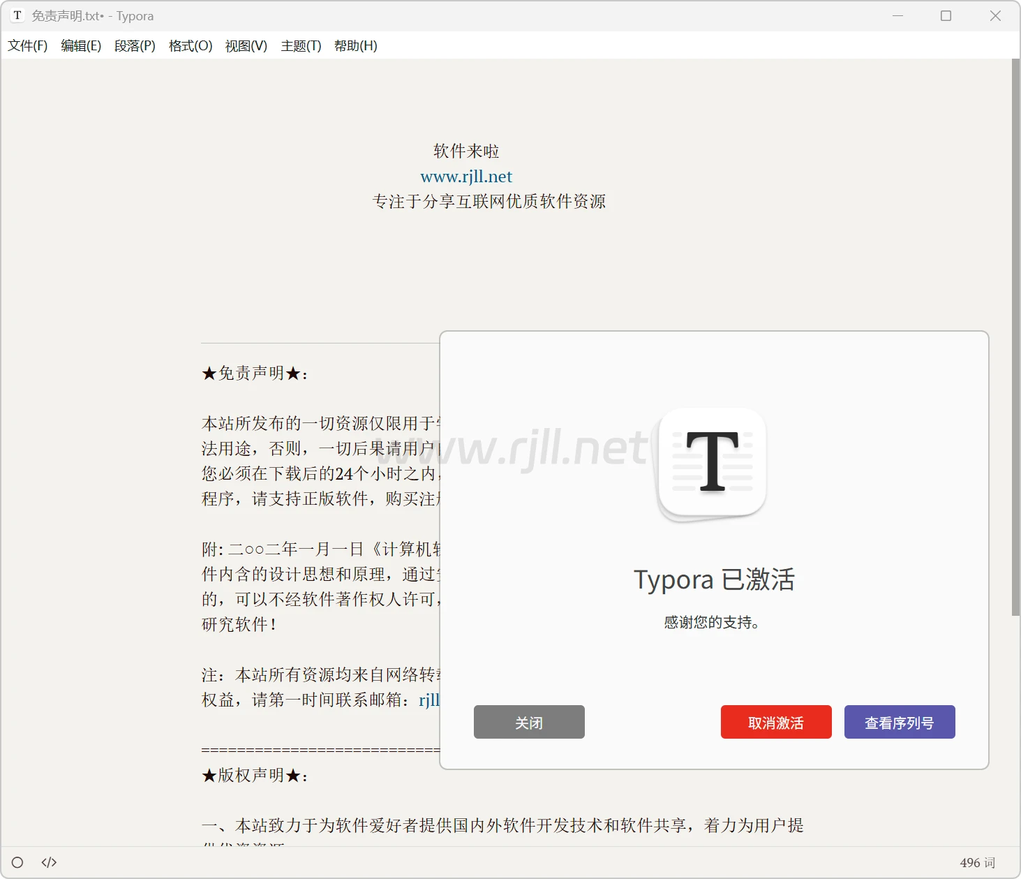Maximize the Typora window
Viewport: 1021px width, 879px height.
tap(946, 15)
